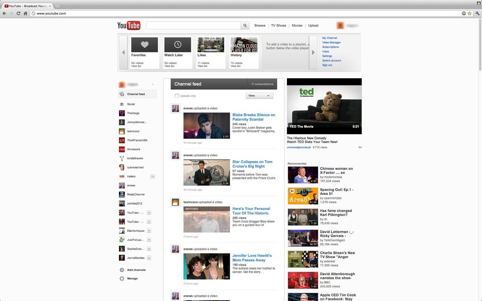
Task: Expand the account dropdown arrow in sidebar
Action: [x=153, y=85]
